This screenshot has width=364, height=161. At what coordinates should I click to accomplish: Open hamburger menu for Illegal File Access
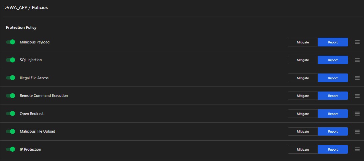click(x=357, y=78)
